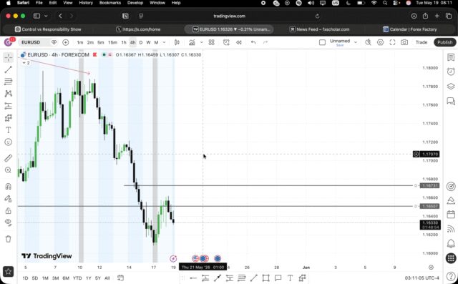The image size is (458, 284).
Task: Reload the tradingview.com page
Action: pos(318,16)
